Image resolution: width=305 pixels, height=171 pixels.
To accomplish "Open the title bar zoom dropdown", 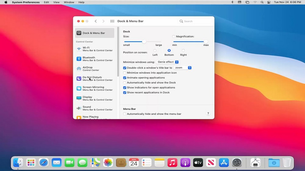I will tap(183, 68).
